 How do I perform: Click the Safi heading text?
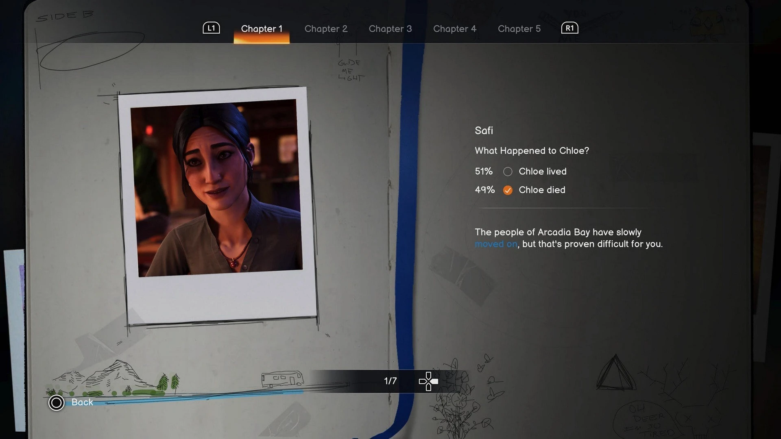pos(484,130)
